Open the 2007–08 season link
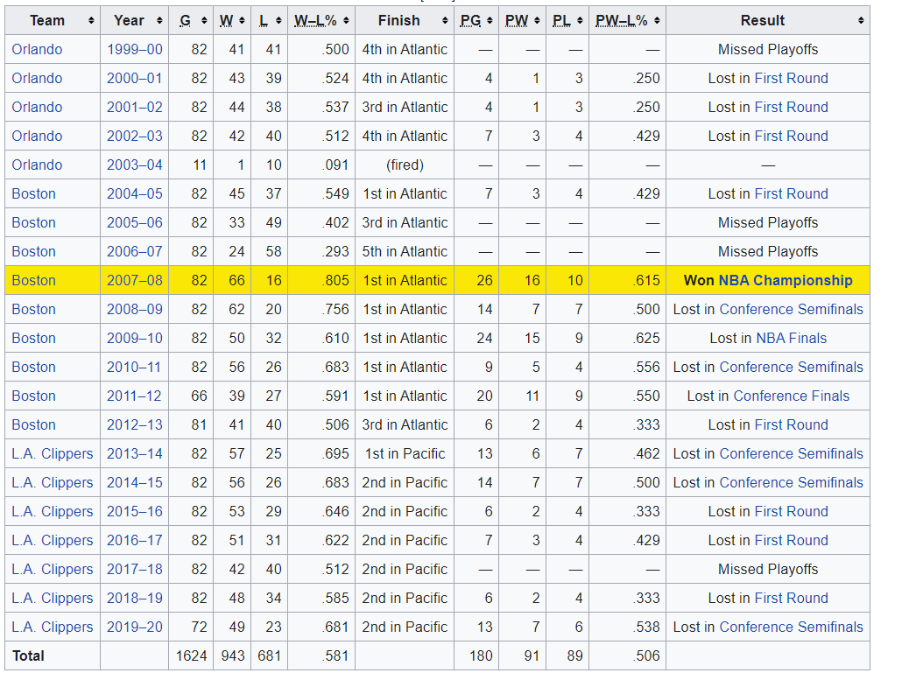 (134, 281)
